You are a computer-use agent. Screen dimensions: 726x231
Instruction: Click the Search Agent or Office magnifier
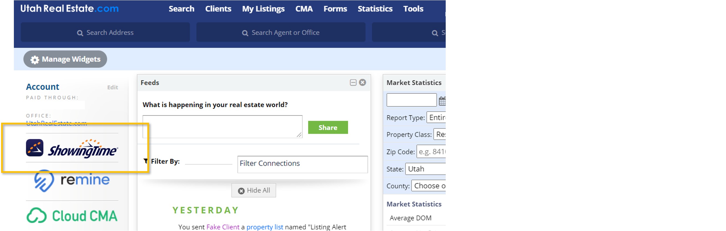(x=245, y=33)
